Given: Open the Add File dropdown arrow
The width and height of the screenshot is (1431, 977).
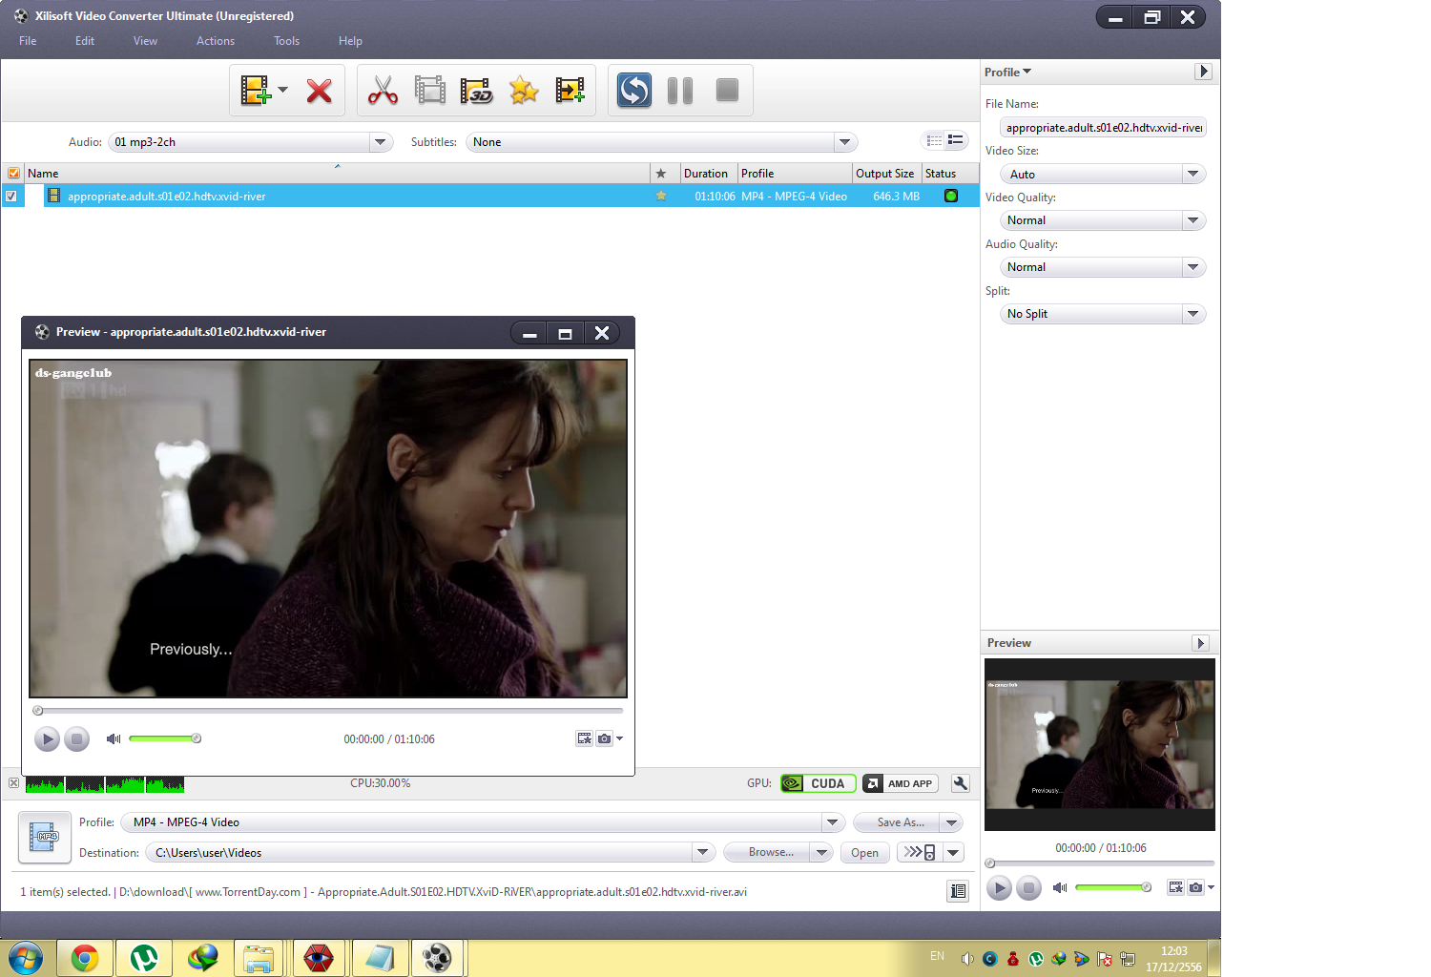Looking at the screenshot, I should click(x=282, y=91).
